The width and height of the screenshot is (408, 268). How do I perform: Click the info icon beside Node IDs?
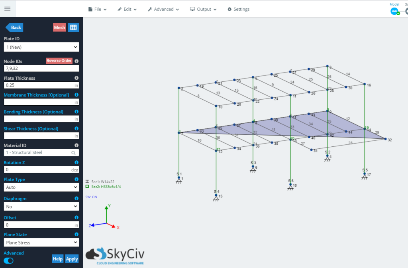coord(76,61)
